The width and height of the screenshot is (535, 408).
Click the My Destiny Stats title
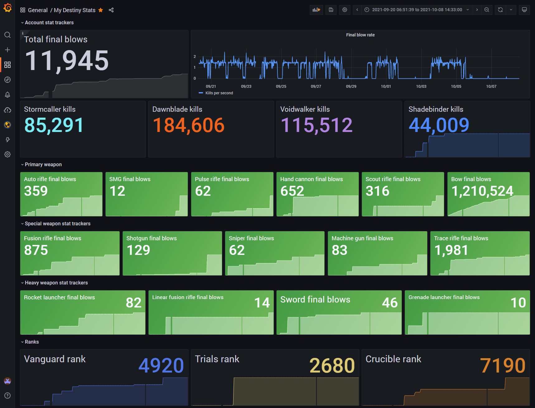tap(74, 10)
